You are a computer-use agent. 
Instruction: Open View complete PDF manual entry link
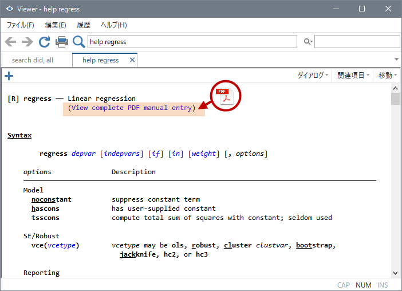pos(132,108)
